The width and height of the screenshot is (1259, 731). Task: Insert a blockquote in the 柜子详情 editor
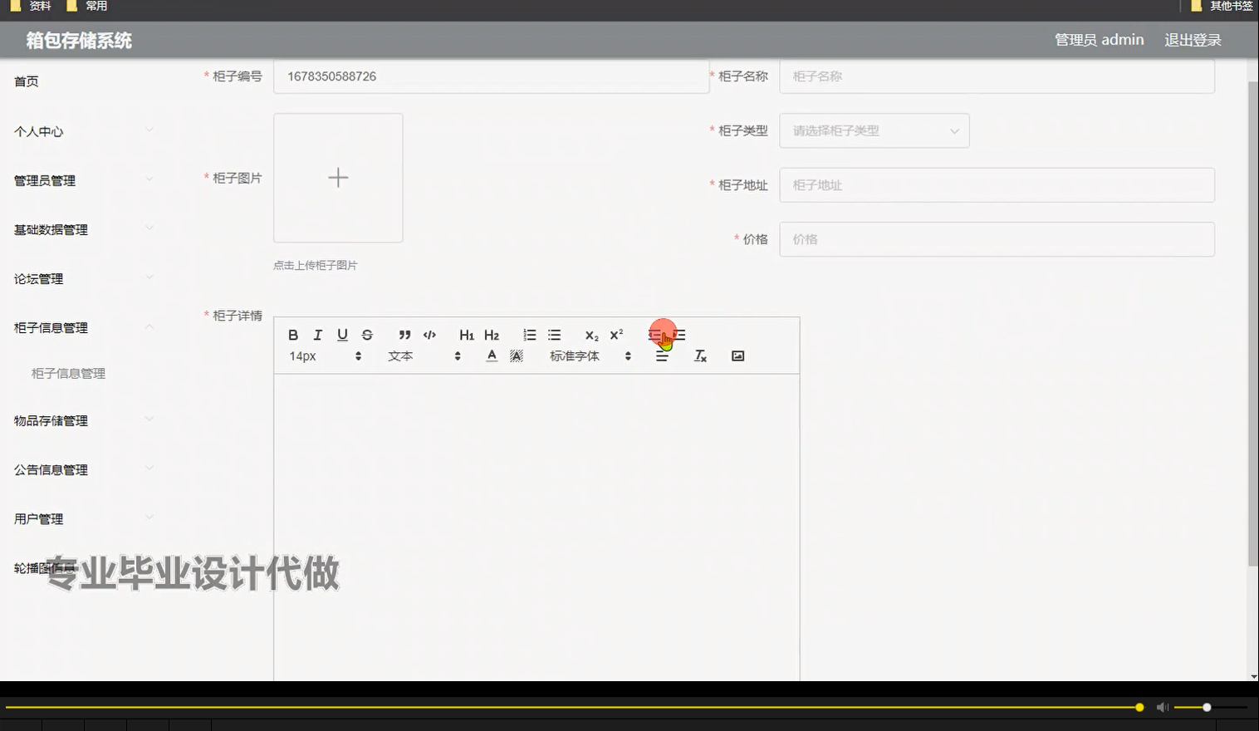point(404,335)
